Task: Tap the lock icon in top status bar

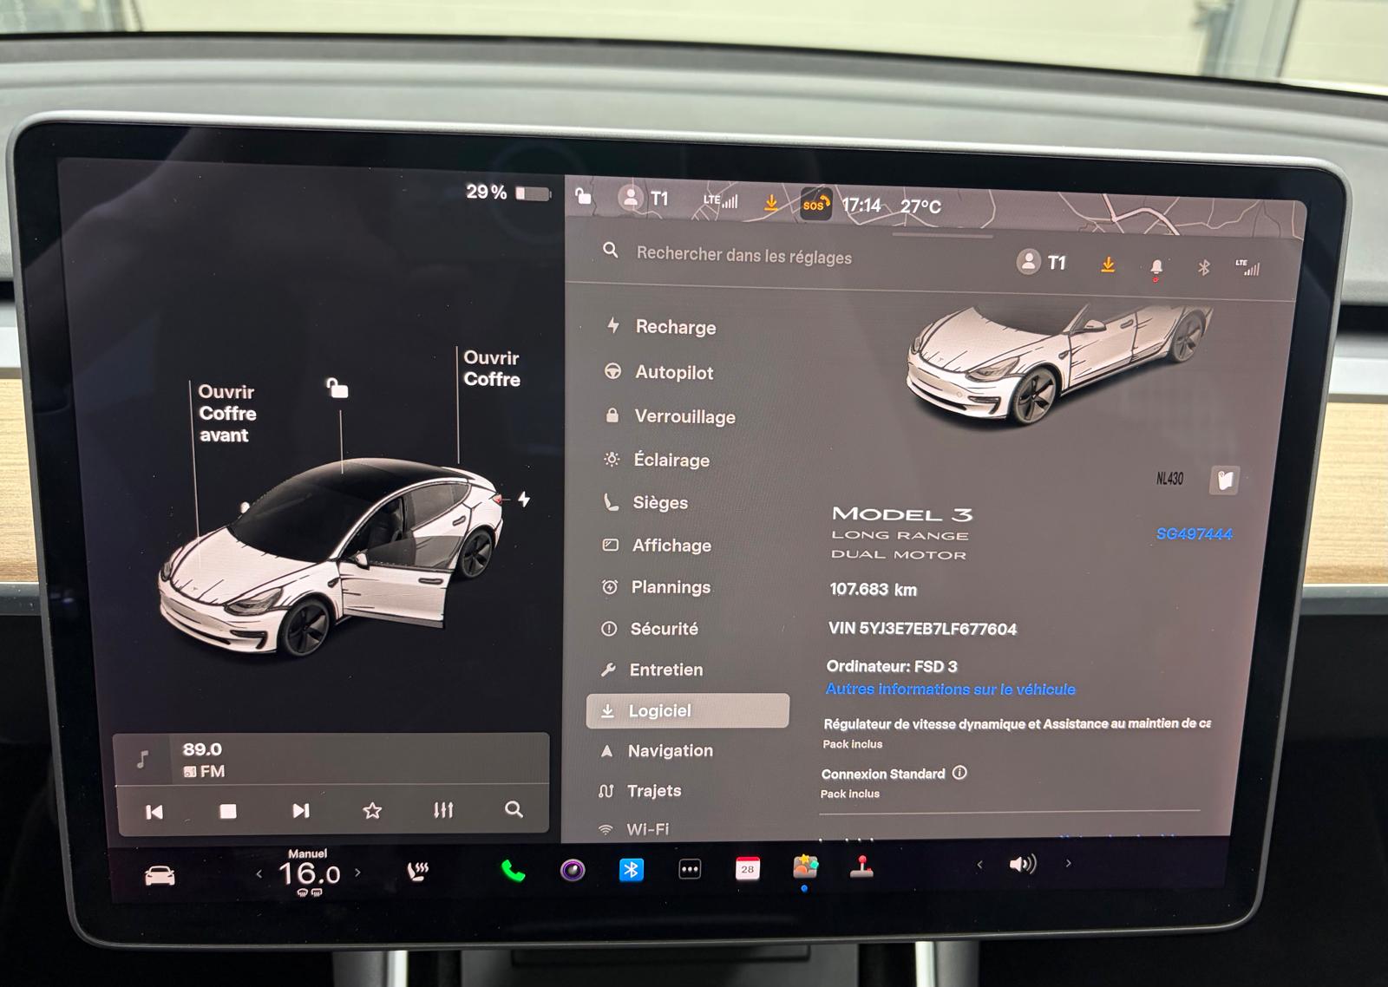Action: click(584, 196)
